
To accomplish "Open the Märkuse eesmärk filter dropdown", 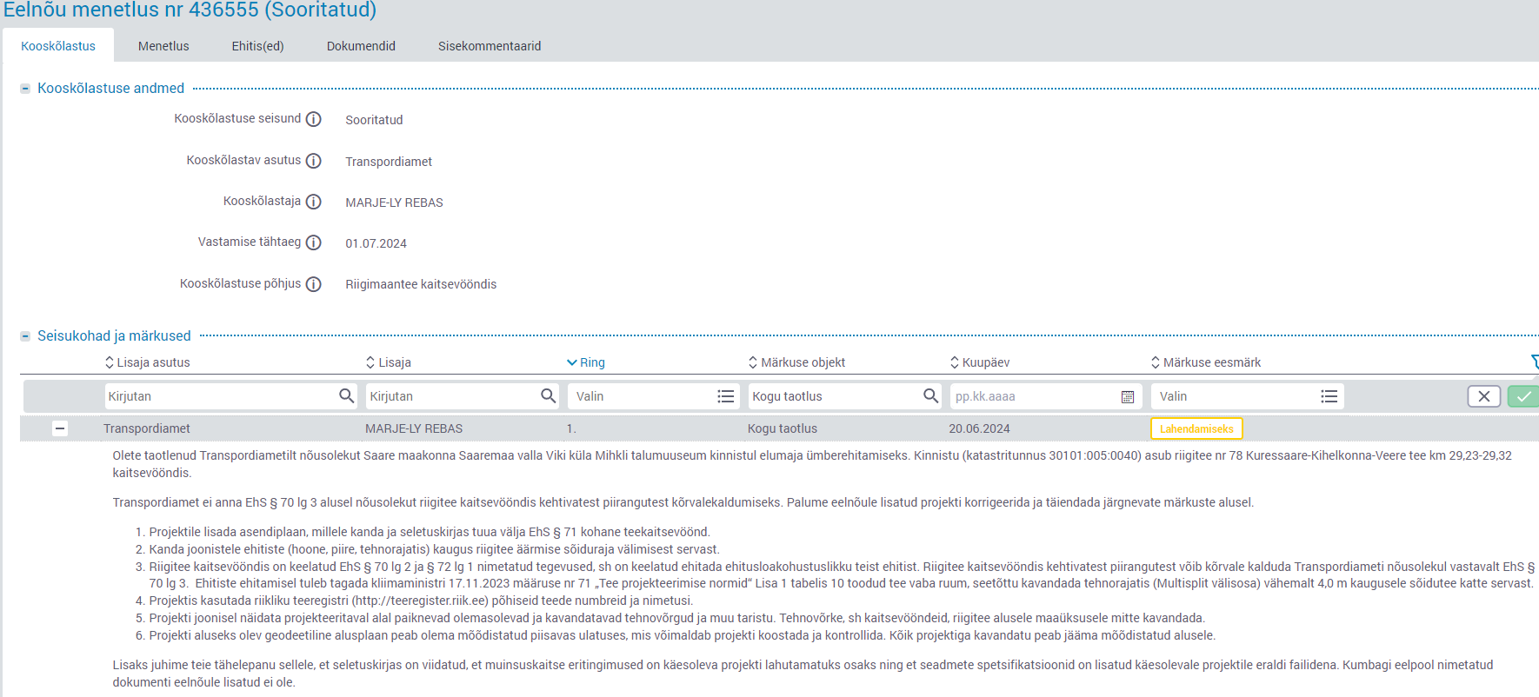I will pyautogui.click(x=1247, y=396).
